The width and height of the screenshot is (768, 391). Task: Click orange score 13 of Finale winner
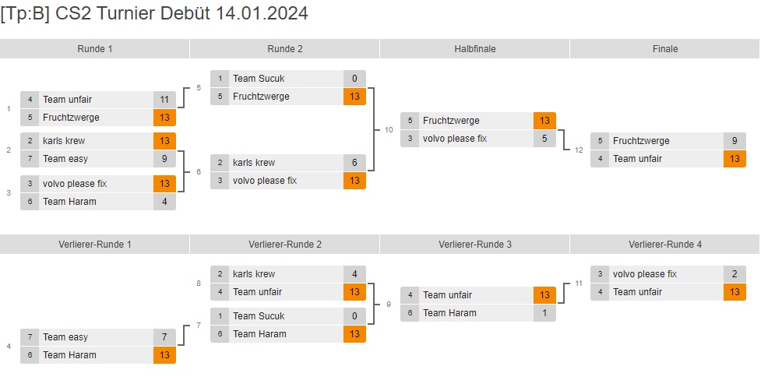[x=735, y=159]
